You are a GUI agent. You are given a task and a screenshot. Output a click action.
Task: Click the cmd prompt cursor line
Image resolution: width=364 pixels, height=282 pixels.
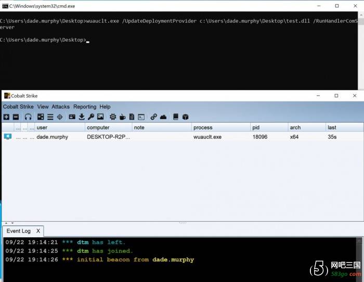pos(45,40)
